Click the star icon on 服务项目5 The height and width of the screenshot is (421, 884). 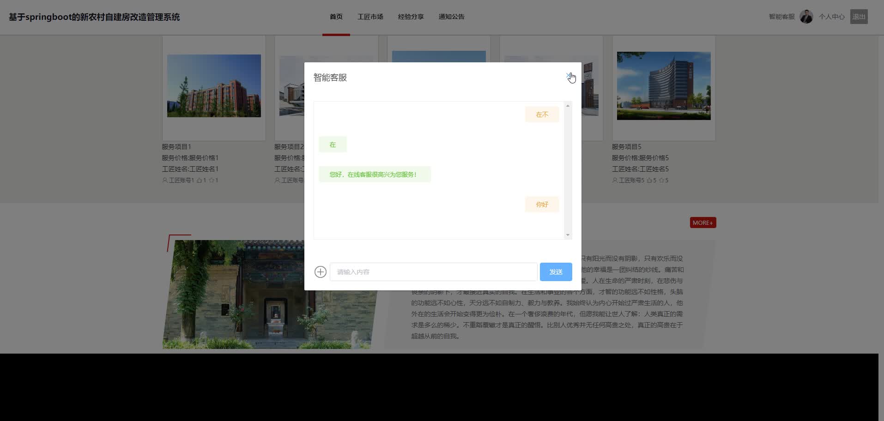pyautogui.click(x=661, y=180)
